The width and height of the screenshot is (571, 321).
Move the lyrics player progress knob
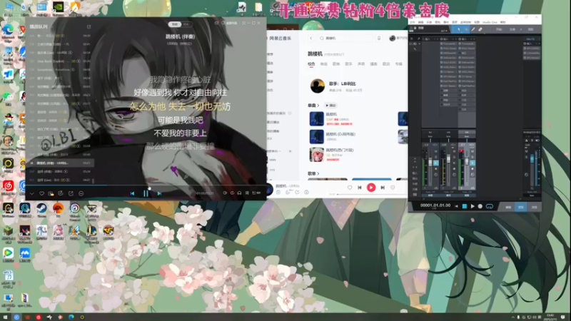pyautogui.click(x=149, y=188)
